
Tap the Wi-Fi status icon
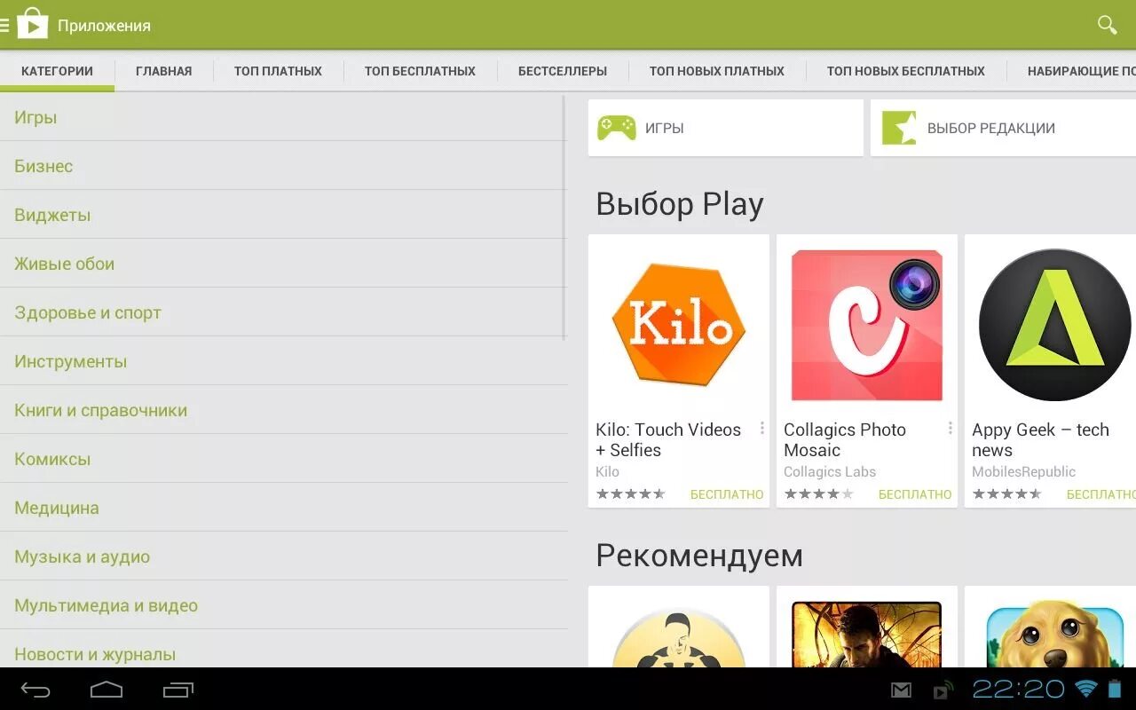point(1085,689)
